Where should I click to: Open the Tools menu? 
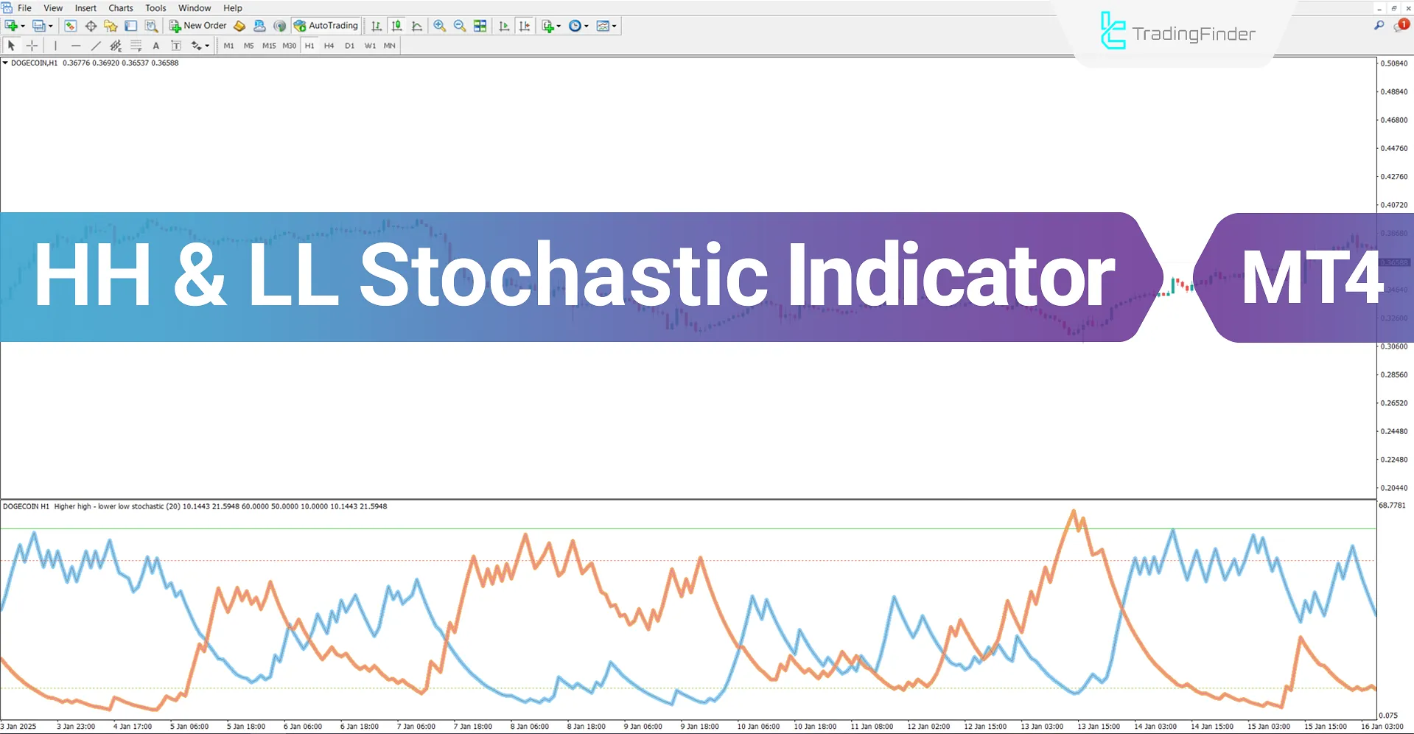point(155,8)
